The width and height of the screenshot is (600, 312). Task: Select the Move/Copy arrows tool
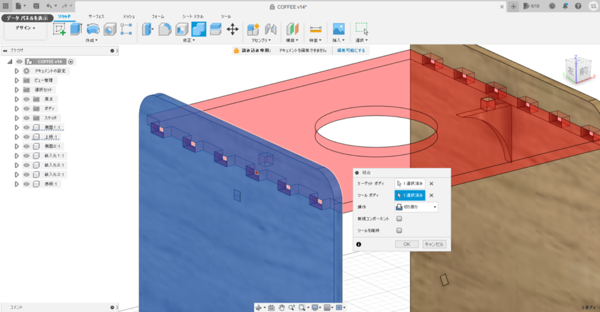coord(232,29)
